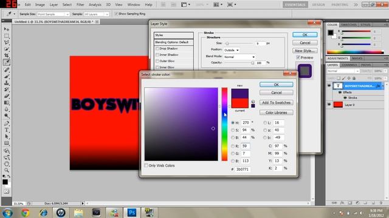
Task: Open the Select menu
Action: click(67, 4)
